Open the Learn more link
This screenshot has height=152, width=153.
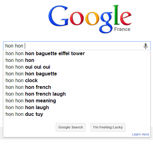(x=140, y=134)
